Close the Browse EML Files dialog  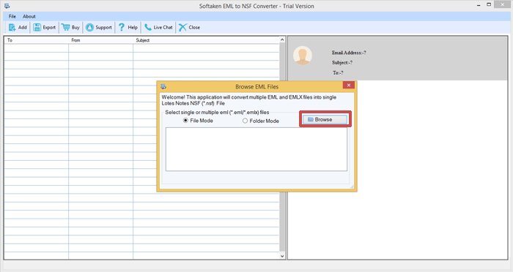(x=349, y=86)
